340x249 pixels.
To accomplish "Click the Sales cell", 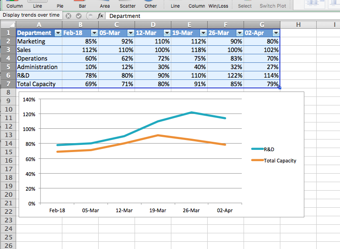I will (x=39, y=50).
